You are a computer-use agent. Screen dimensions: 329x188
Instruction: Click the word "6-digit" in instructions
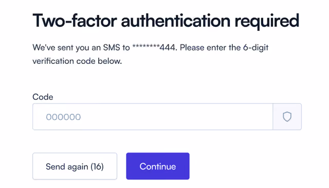pyautogui.click(x=256, y=48)
